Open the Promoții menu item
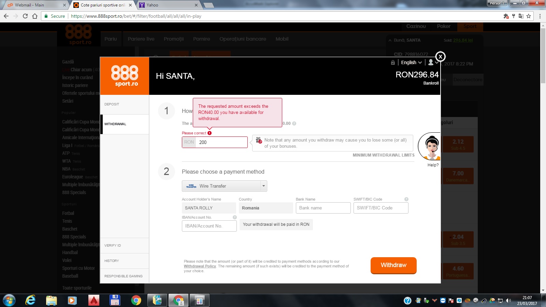The width and height of the screenshot is (546, 307). pos(174,39)
